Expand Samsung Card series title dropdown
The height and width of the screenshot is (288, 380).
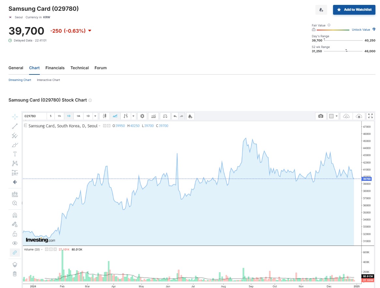point(99,126)
